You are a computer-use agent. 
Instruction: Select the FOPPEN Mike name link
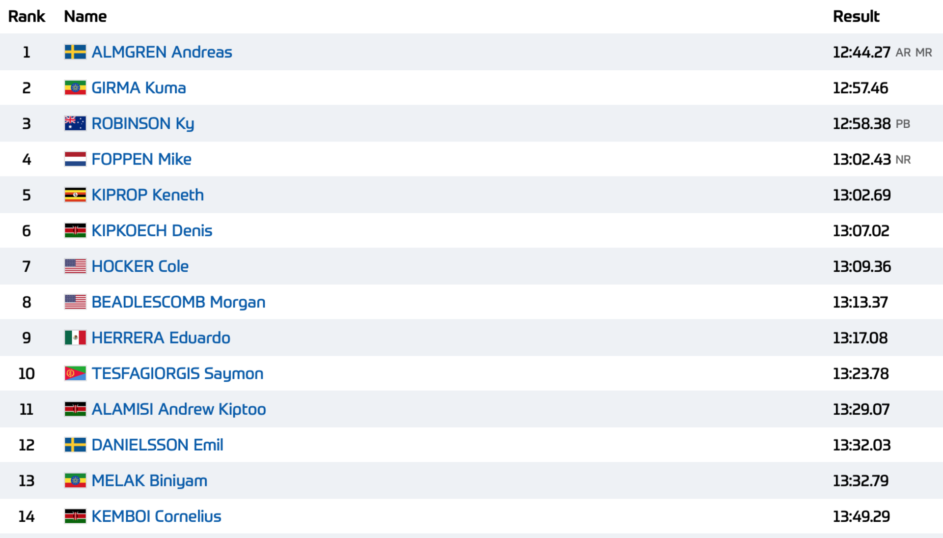[x=141, y=159]
